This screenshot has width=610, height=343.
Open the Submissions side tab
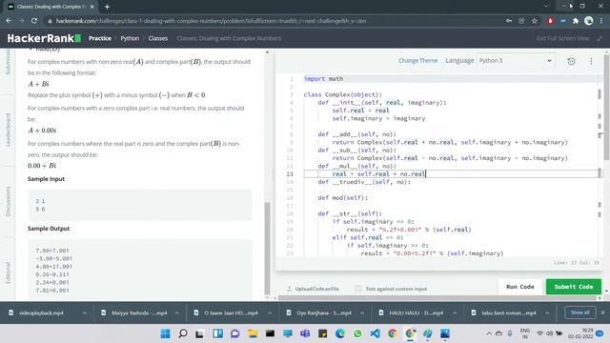[8, 63]
